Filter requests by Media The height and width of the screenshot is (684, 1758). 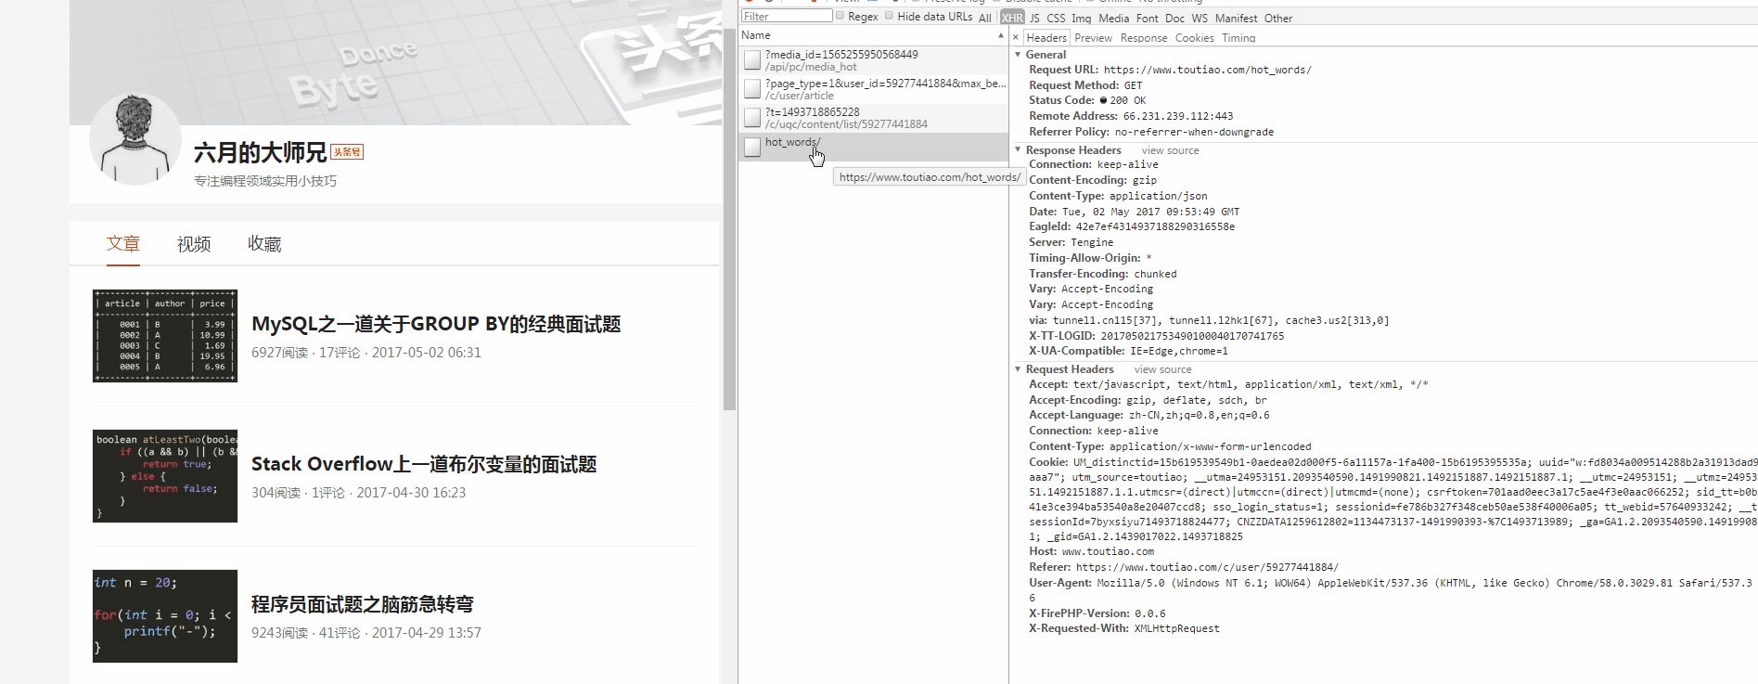point(1113,18)
